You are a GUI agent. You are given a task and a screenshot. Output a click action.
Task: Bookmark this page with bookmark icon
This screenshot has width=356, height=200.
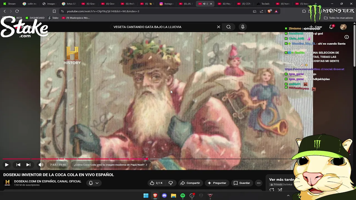tap(54, 11)
